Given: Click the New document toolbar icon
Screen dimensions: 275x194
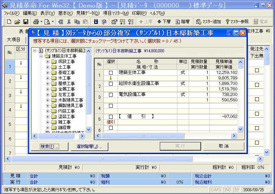Looking at the screenshot, I should click(x=9, y=22).
